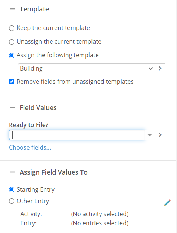Open the Choose fields link
The width and height of the screenshot is (177, 233).
tap(30, 147)
